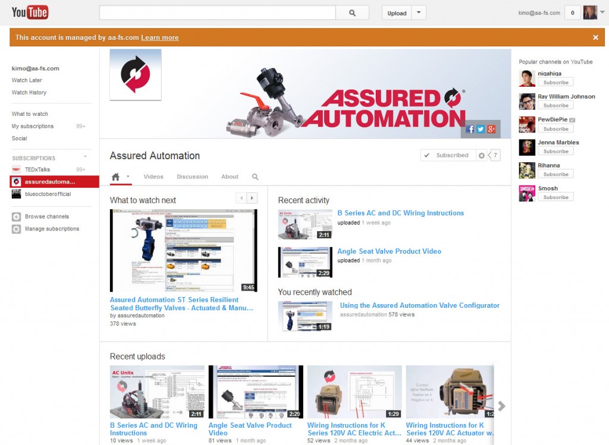
Task: Switch to the Videos tab
Action: pyautogui.click(x=153, y=176)
